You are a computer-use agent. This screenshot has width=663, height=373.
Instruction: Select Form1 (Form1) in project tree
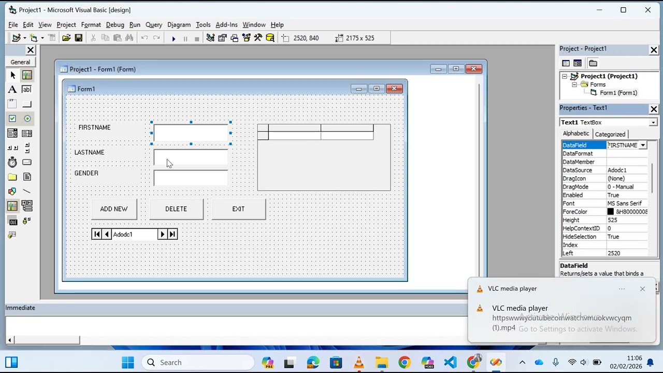click(618, 93)
